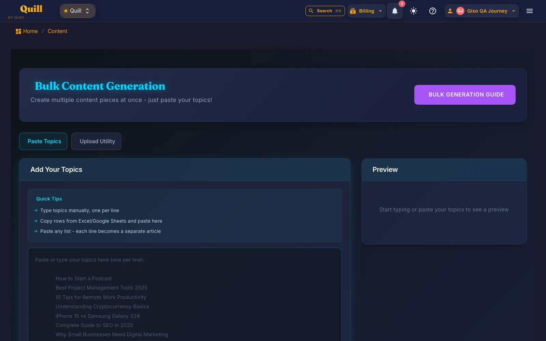Click tip 'Type topics manually, one per line'
Viewport: 546px width, 341px height.
(80, 210)
